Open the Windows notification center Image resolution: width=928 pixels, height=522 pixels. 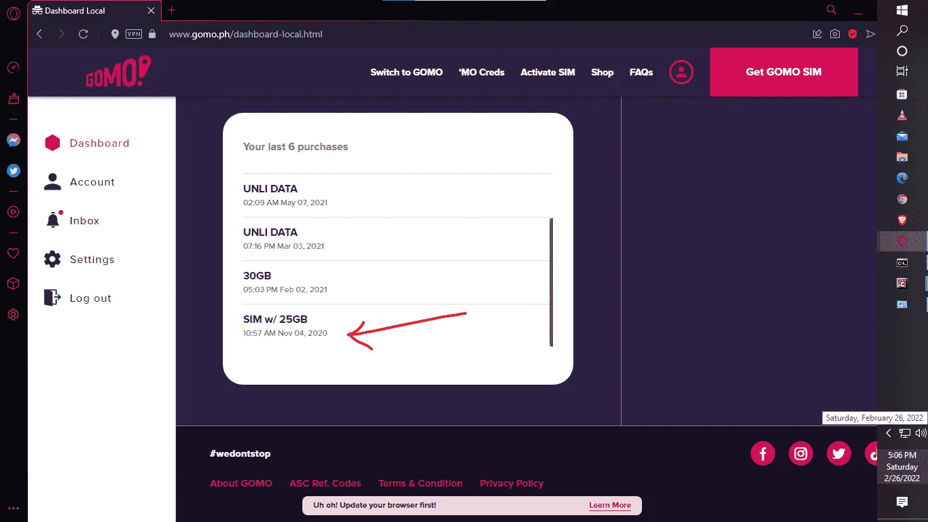click(x=902, y=502)
